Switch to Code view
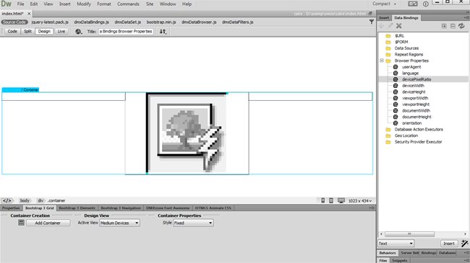Screen dimensions: 470x263 [12, 32]
